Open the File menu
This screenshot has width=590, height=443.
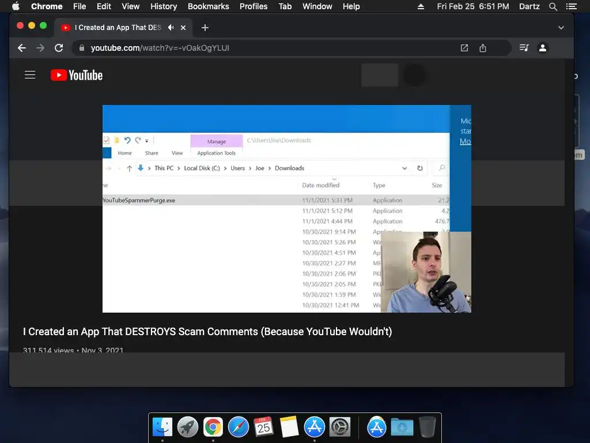tap(80, 6)
